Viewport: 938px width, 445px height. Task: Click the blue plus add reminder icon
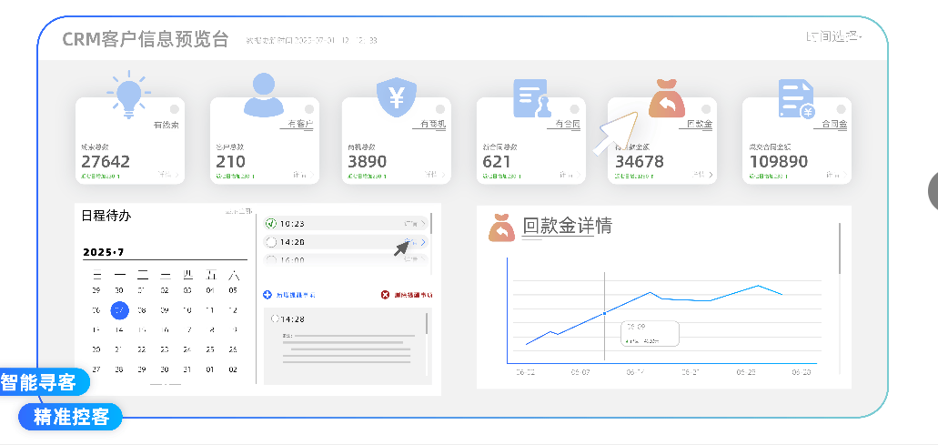[x=267, y=295]
